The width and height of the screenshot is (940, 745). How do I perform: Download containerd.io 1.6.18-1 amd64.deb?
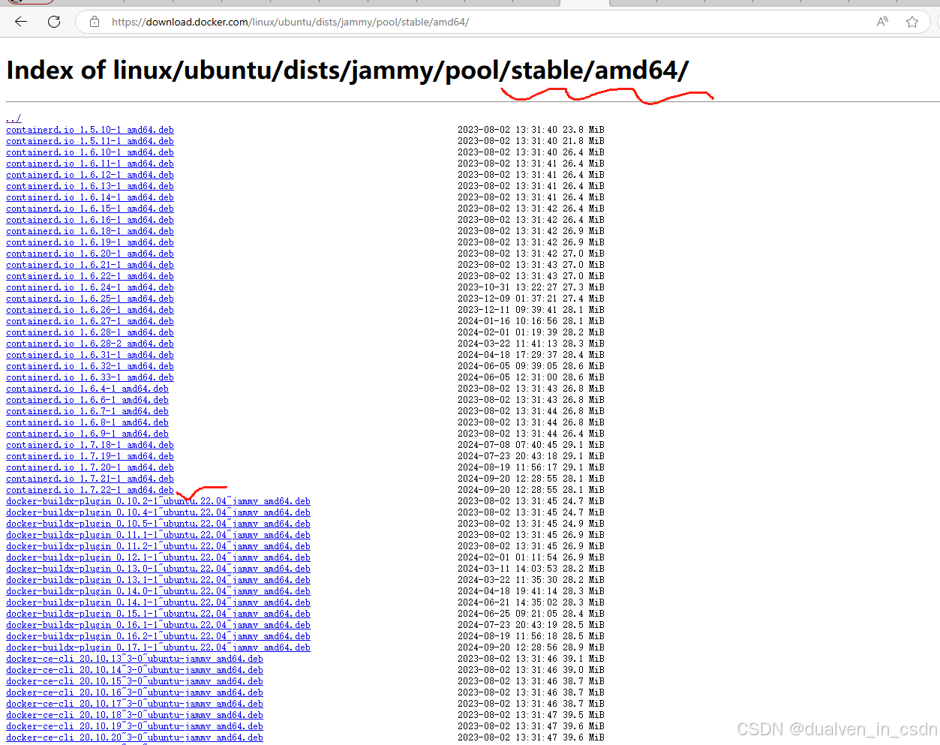click(90, 231)
